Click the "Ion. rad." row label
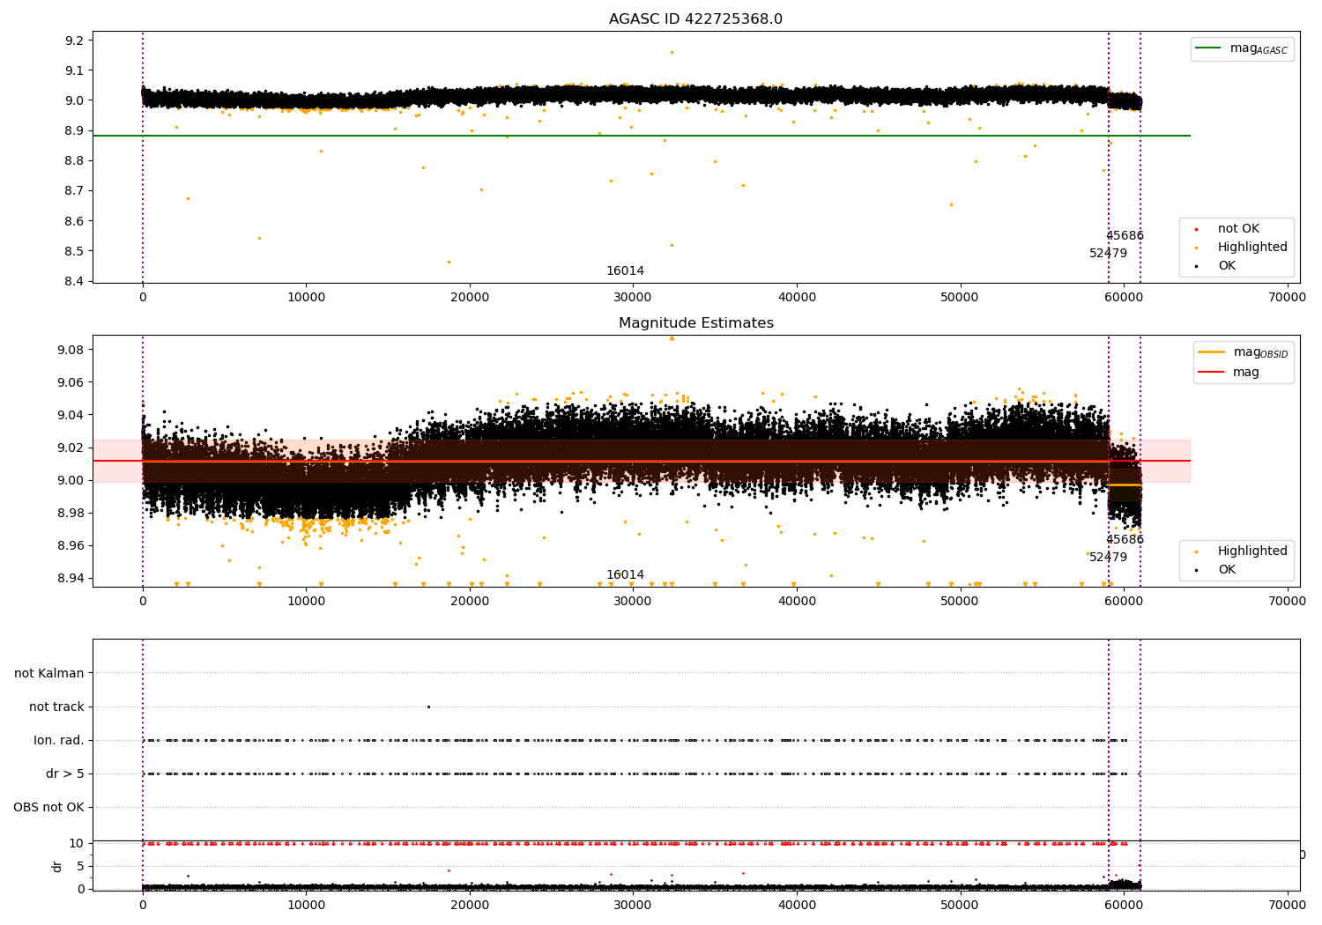 [x=59, y=740]
